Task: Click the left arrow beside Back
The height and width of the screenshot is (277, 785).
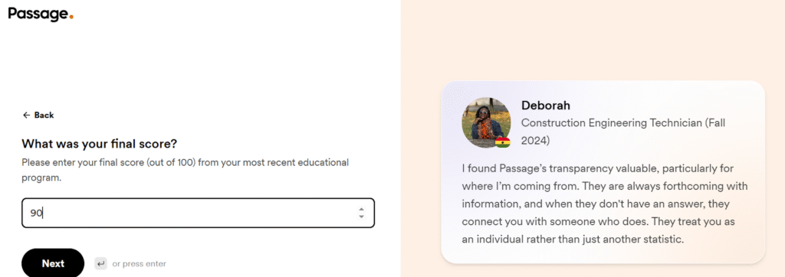Action: [x=27, y=115]
